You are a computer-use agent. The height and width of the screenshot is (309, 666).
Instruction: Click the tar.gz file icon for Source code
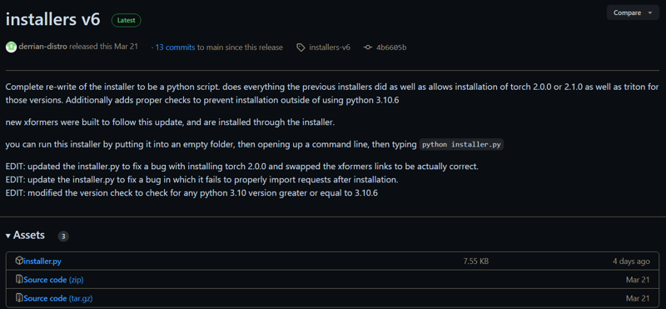pos(19,298)
